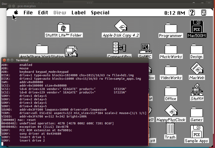Click the 'keyboard keypad_mode=keypad' ADB line
Viewport: 215px width, 148px height.
tap(35, 72)
